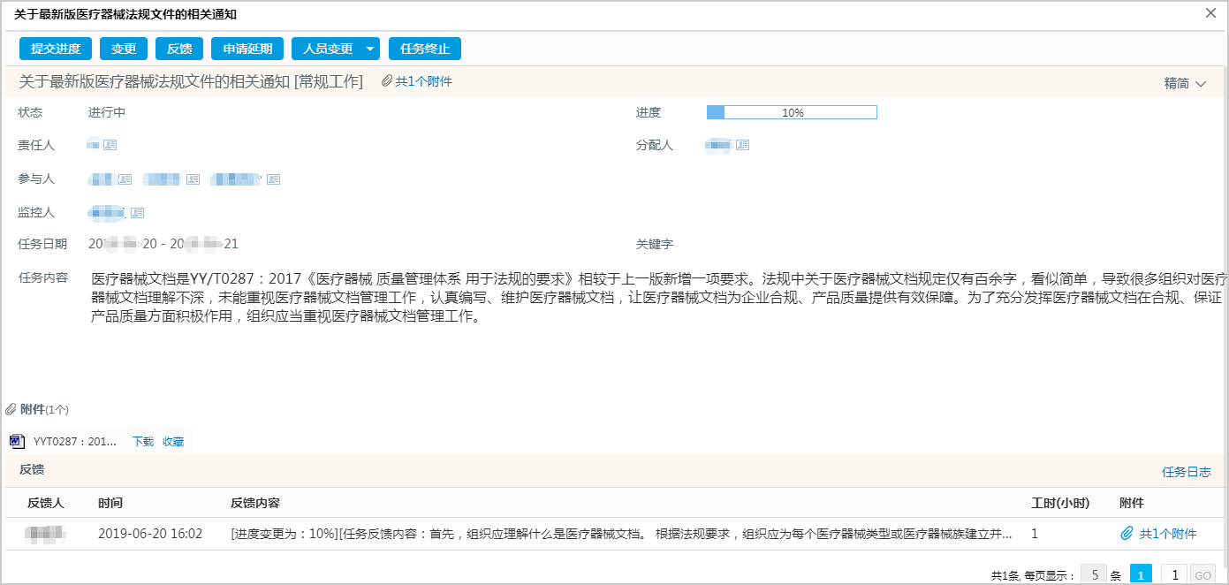Image resolution: width=1229 pixels, height=585 pixels.
Task: Download the YYT0287 attachment via 下载 link
Action: pyautogui.click(x=143, y=441)
